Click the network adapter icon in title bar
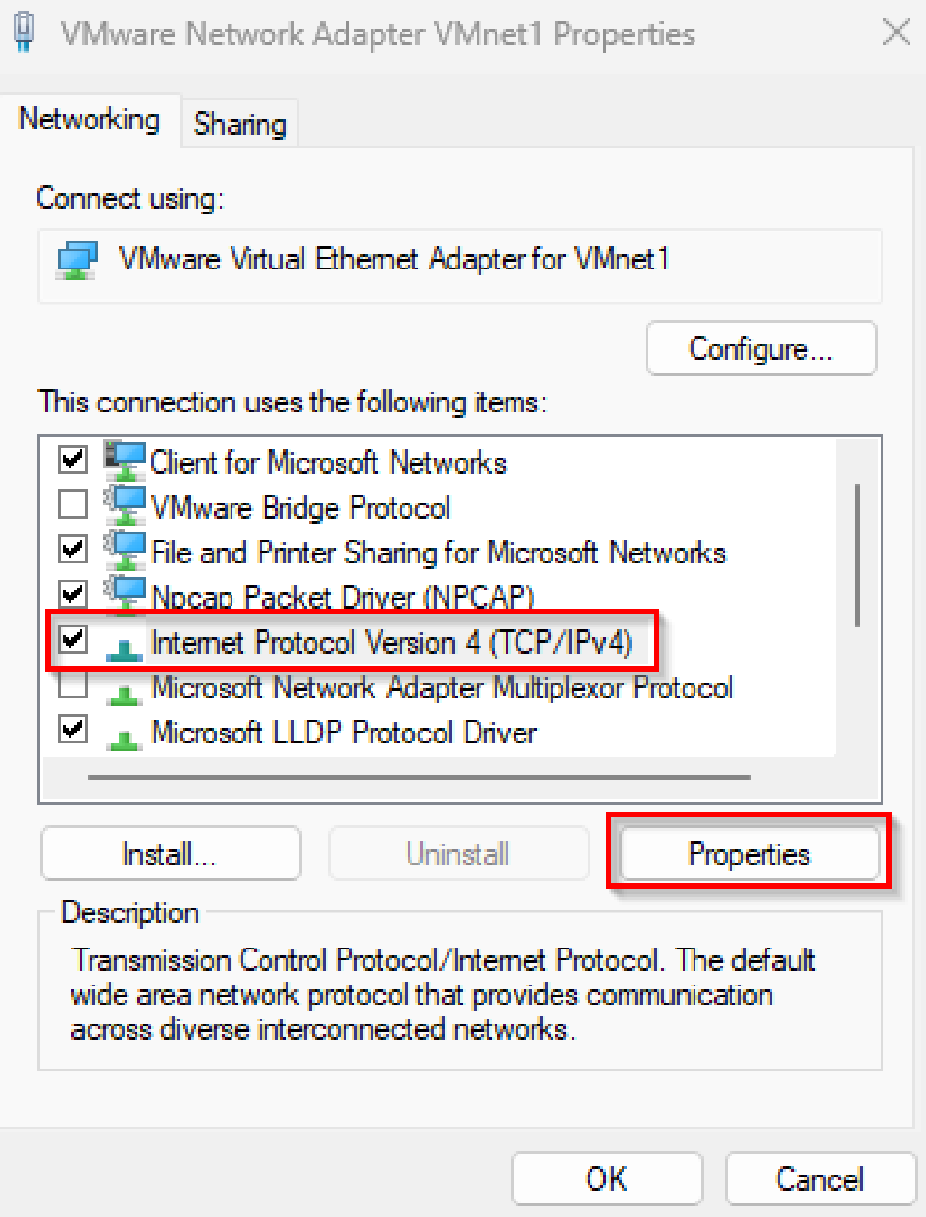This screenshot has height=1217, width=926. coord(24,32)
